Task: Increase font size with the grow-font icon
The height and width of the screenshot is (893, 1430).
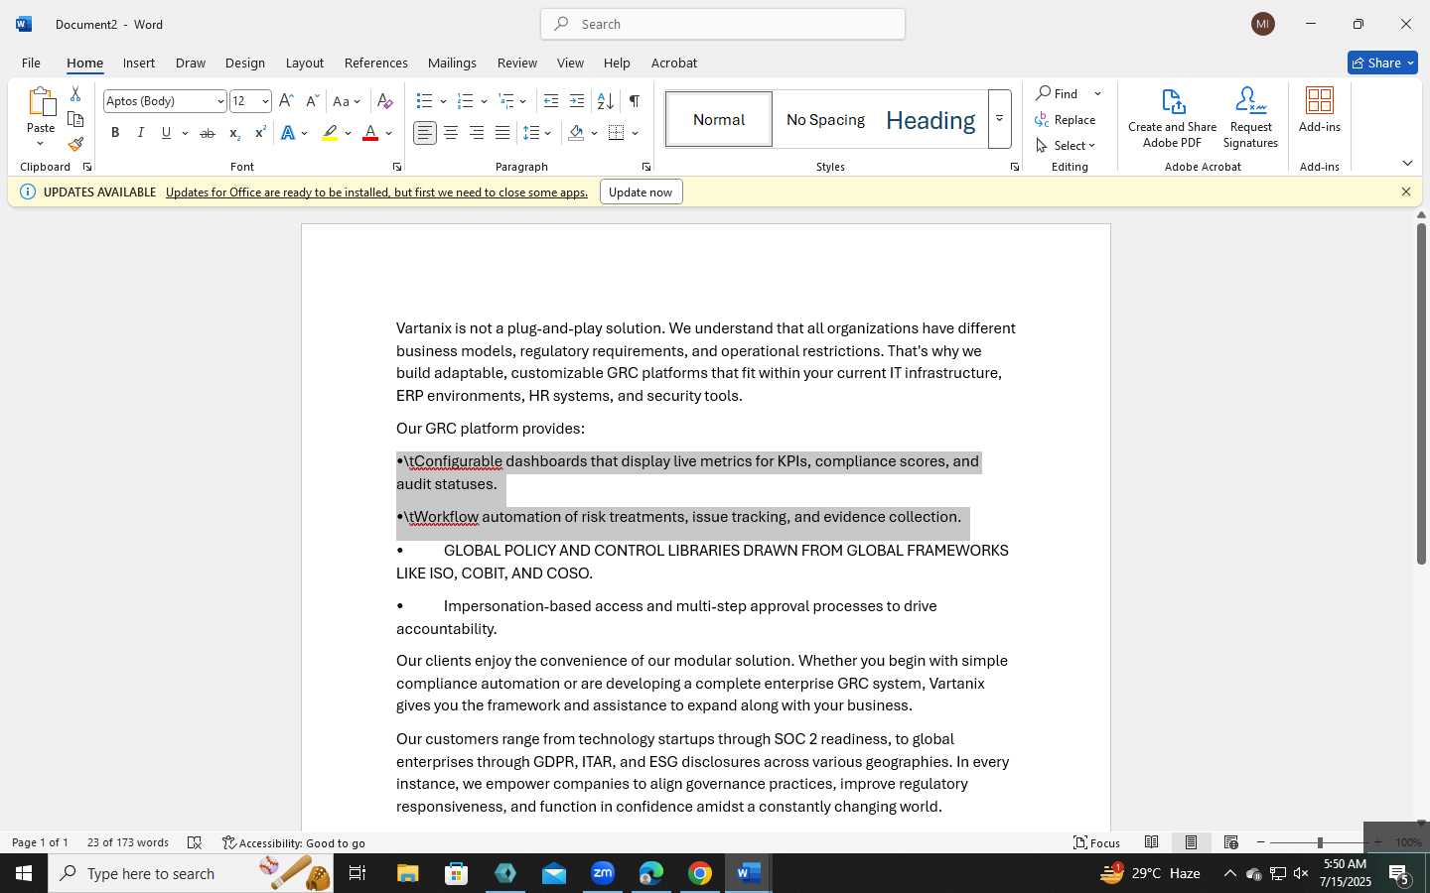Action: [286, 101]
